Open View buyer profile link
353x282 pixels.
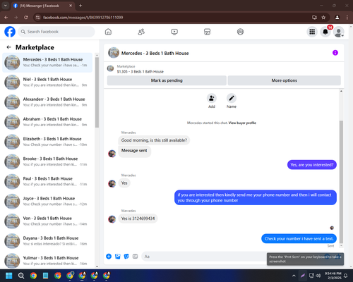[x=242, y=123]
